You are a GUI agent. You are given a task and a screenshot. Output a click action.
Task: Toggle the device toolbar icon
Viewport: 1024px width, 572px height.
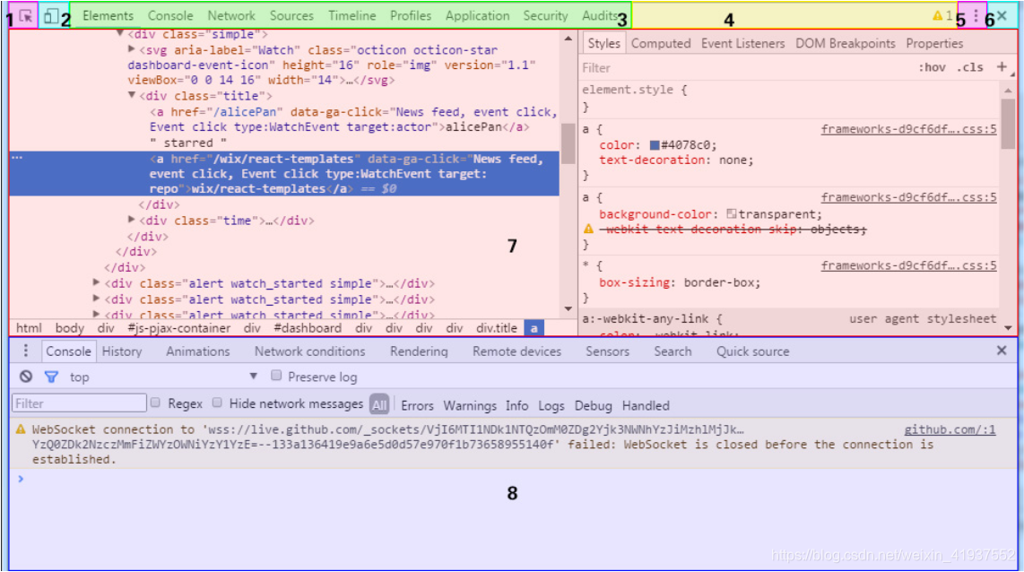[x=51, y=15]
